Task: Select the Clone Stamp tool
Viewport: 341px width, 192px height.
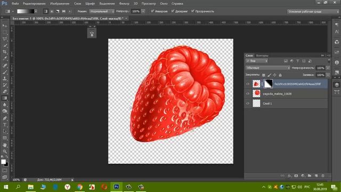Action: pyautogui.click(x=5, y=78)
